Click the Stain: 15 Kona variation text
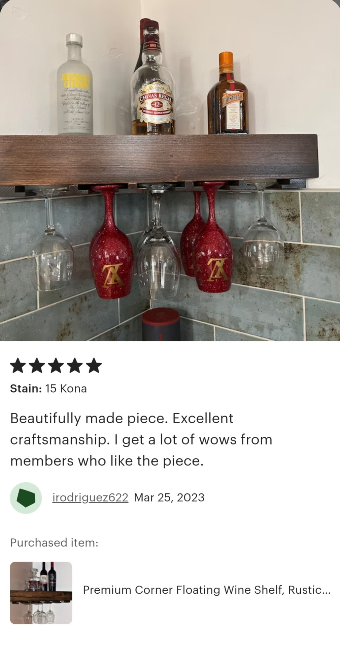This screenshot has height=651, width=340. (x=48, y=388)
